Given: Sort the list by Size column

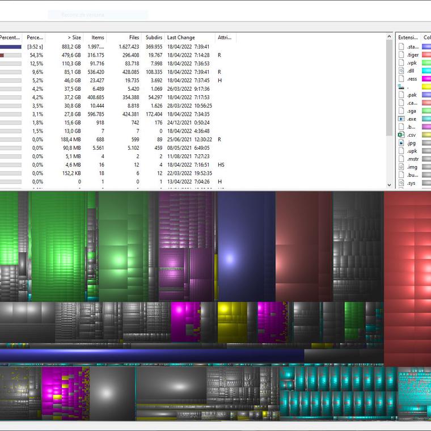Looking at the screenshot, I should (74, 37).
